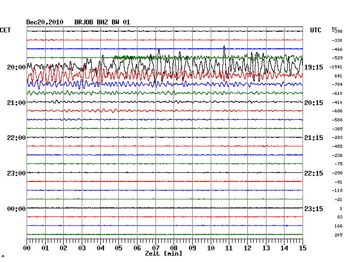The height and width of the screenshot is (262, 345).
Task: Click the "22:00" CET time label
Action: pyautogui.click(x=16, y=138)
